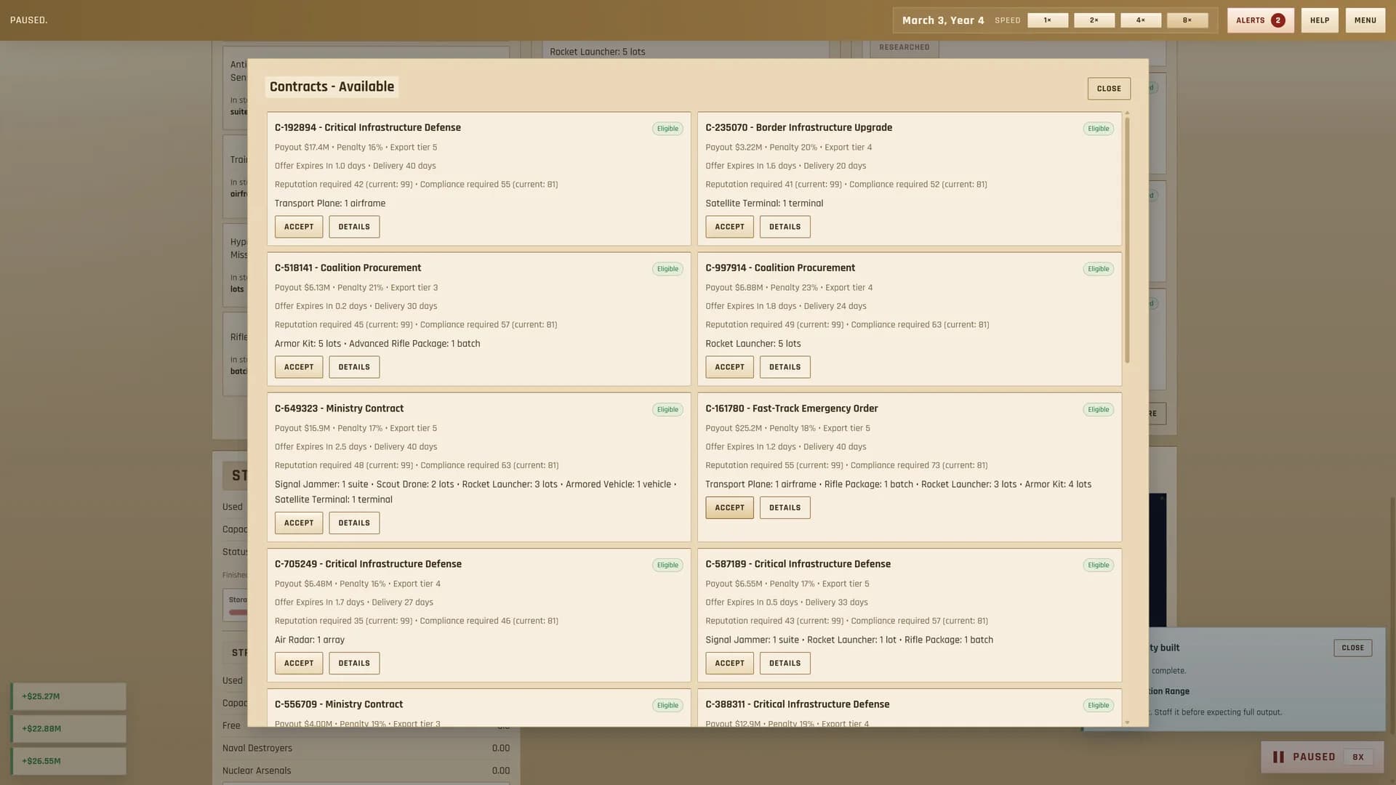Set game speed to 2×
1396x785 pixels.
click(1094, 20)
